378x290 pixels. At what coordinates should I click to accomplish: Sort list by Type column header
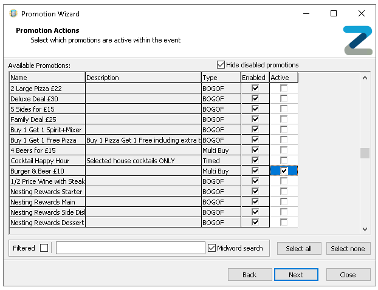point(221,78)
